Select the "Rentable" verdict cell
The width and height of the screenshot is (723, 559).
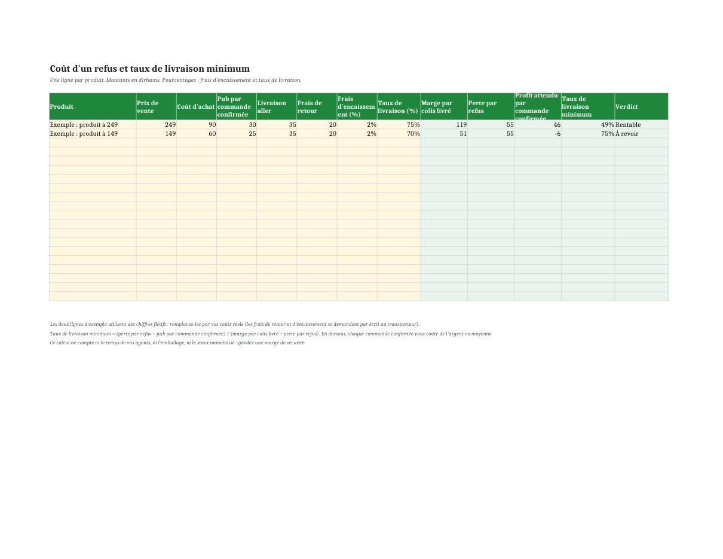pos(641,125)
